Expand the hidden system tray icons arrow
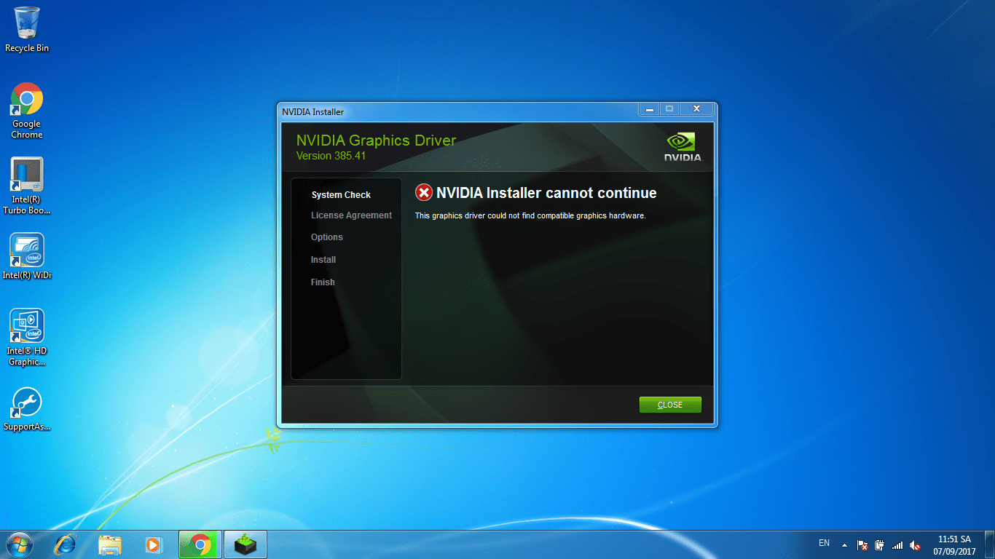Screen dimensions: 995x559 point(844,544)
